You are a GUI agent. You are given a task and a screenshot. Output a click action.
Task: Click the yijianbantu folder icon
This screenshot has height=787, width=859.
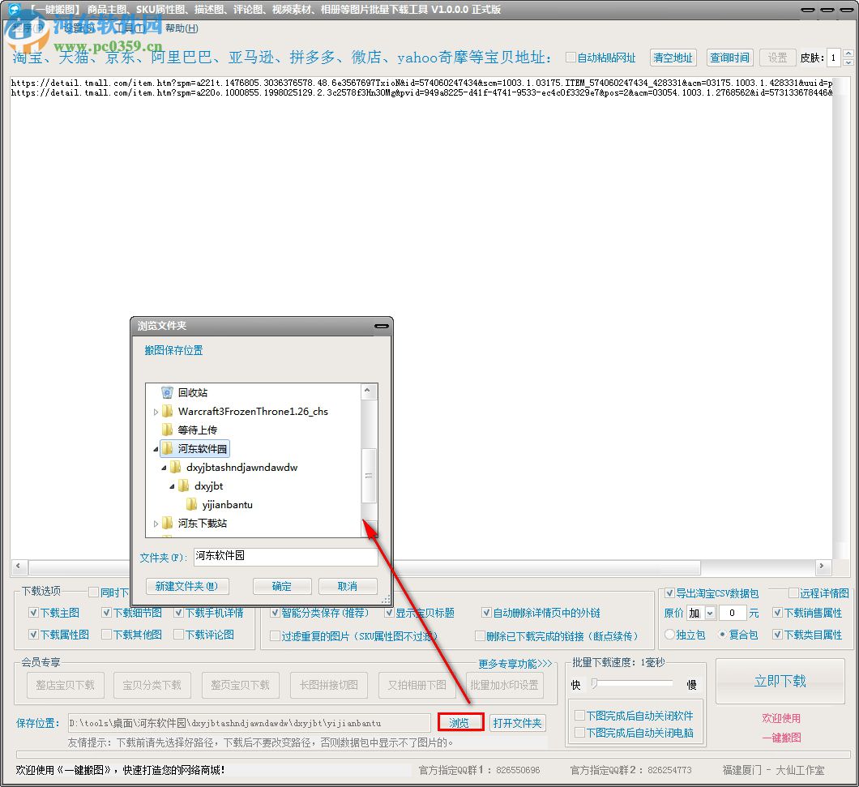pyautogui.click(x=192, y=504)
